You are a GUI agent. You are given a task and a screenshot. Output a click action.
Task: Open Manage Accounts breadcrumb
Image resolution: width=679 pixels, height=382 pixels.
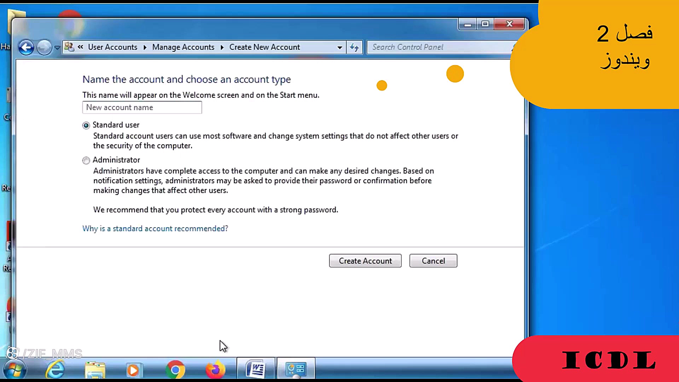[x=183, y=47]
